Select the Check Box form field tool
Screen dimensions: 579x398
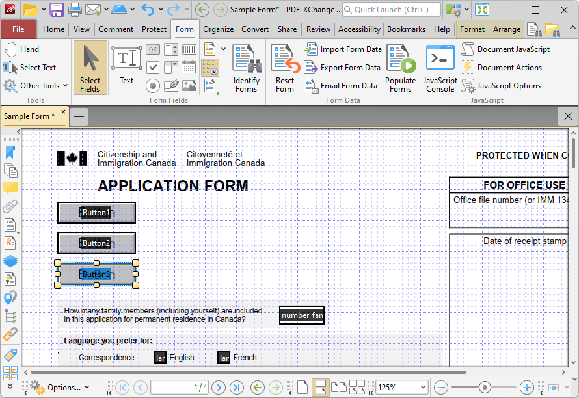coord(152,68)
